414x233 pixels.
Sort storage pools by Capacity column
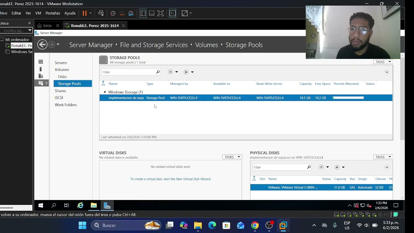(x=305, y=84)
